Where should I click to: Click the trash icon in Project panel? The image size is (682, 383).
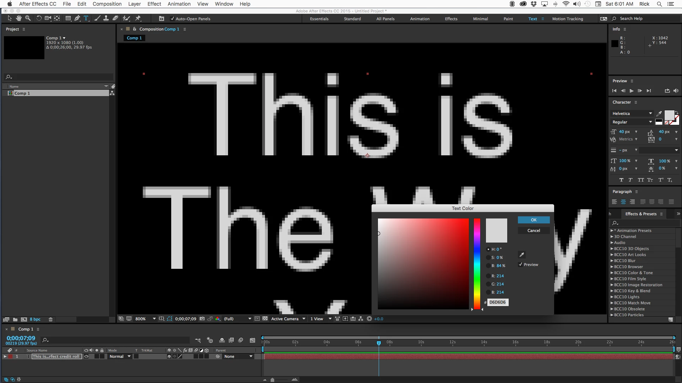click(50, 319)
